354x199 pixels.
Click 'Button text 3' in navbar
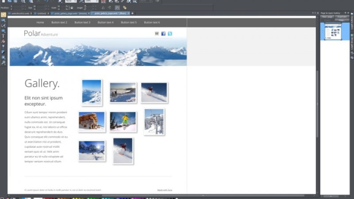[82, 23]
